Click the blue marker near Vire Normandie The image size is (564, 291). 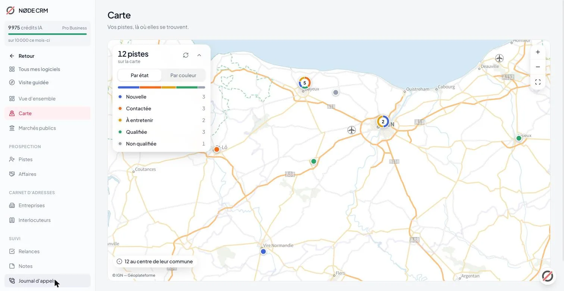click(263, 252)
